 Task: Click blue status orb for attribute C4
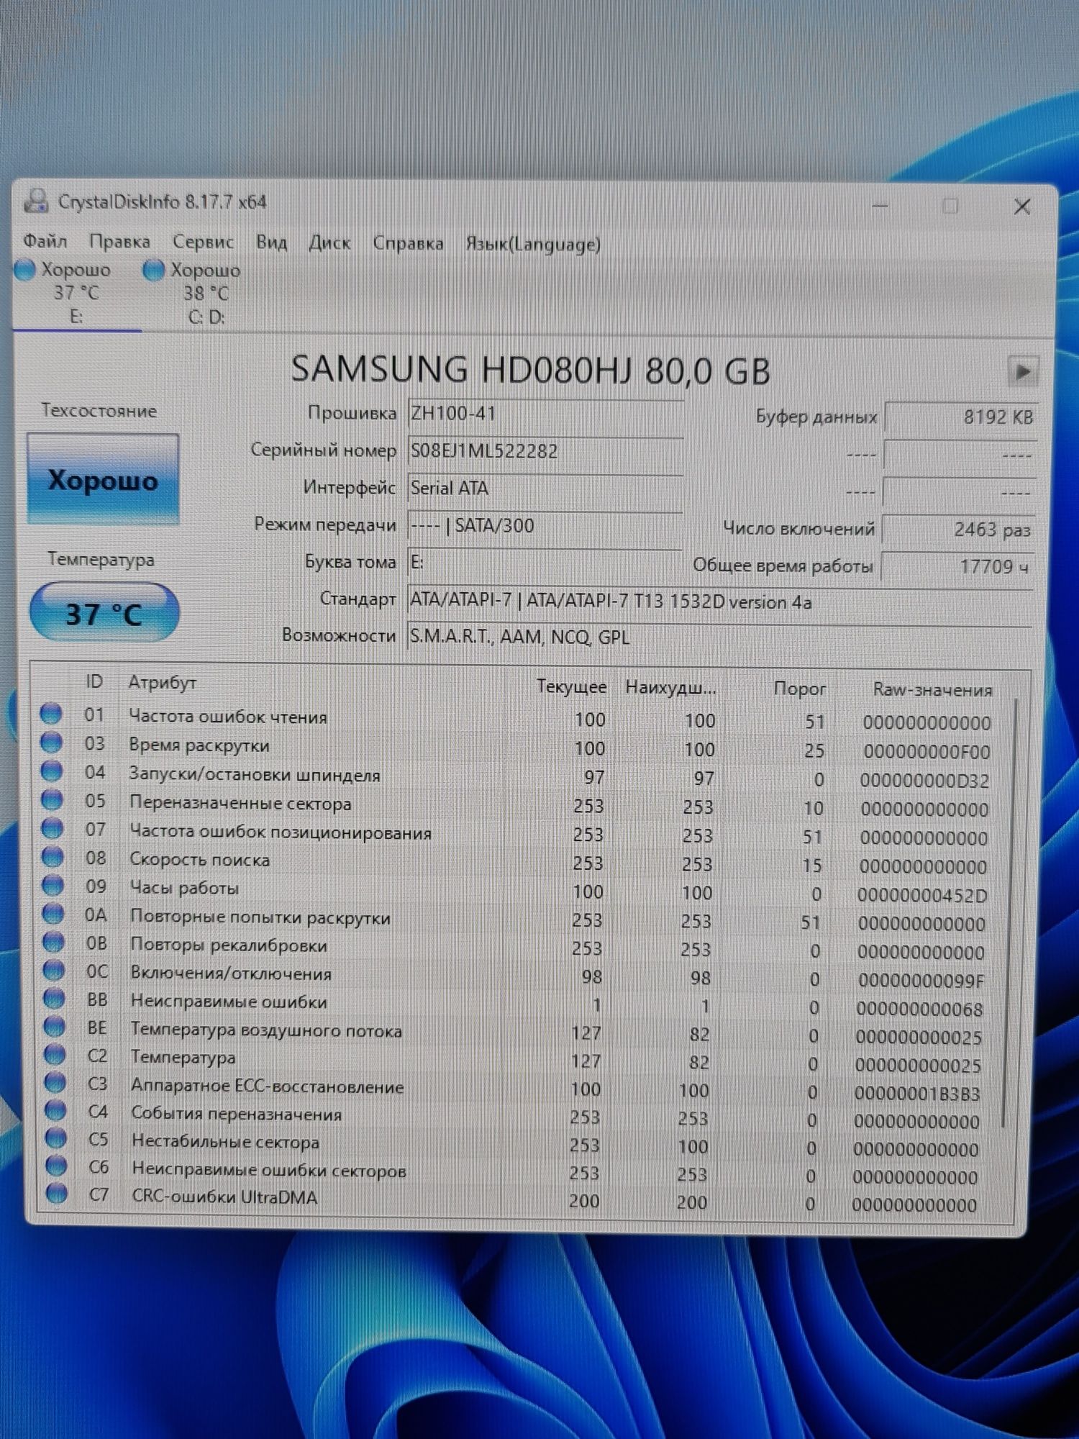click(x=55, y=1110)
